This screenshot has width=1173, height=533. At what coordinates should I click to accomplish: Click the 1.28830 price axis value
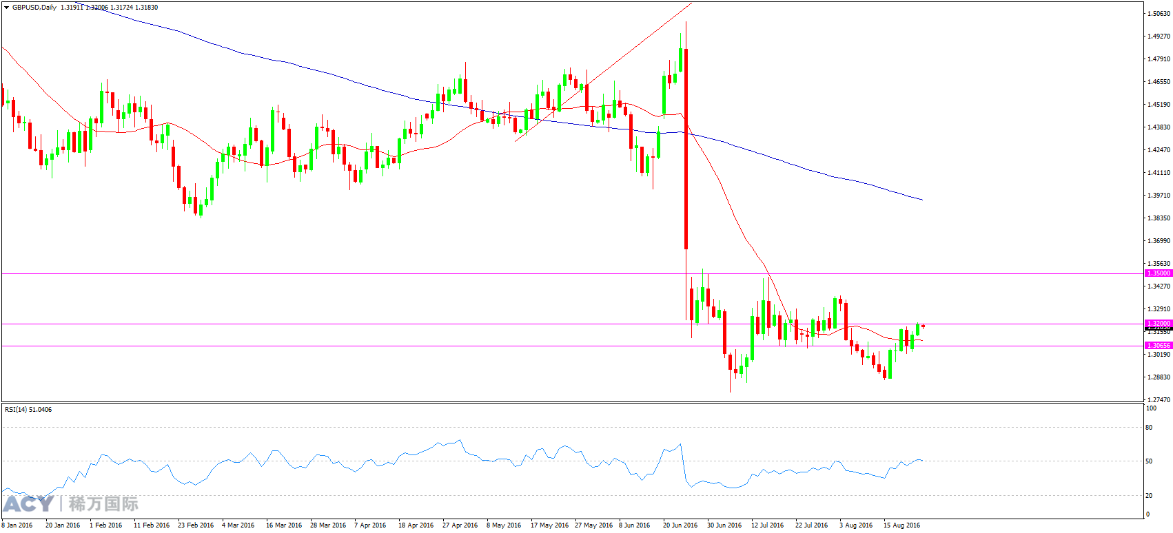click(1159, 377)
